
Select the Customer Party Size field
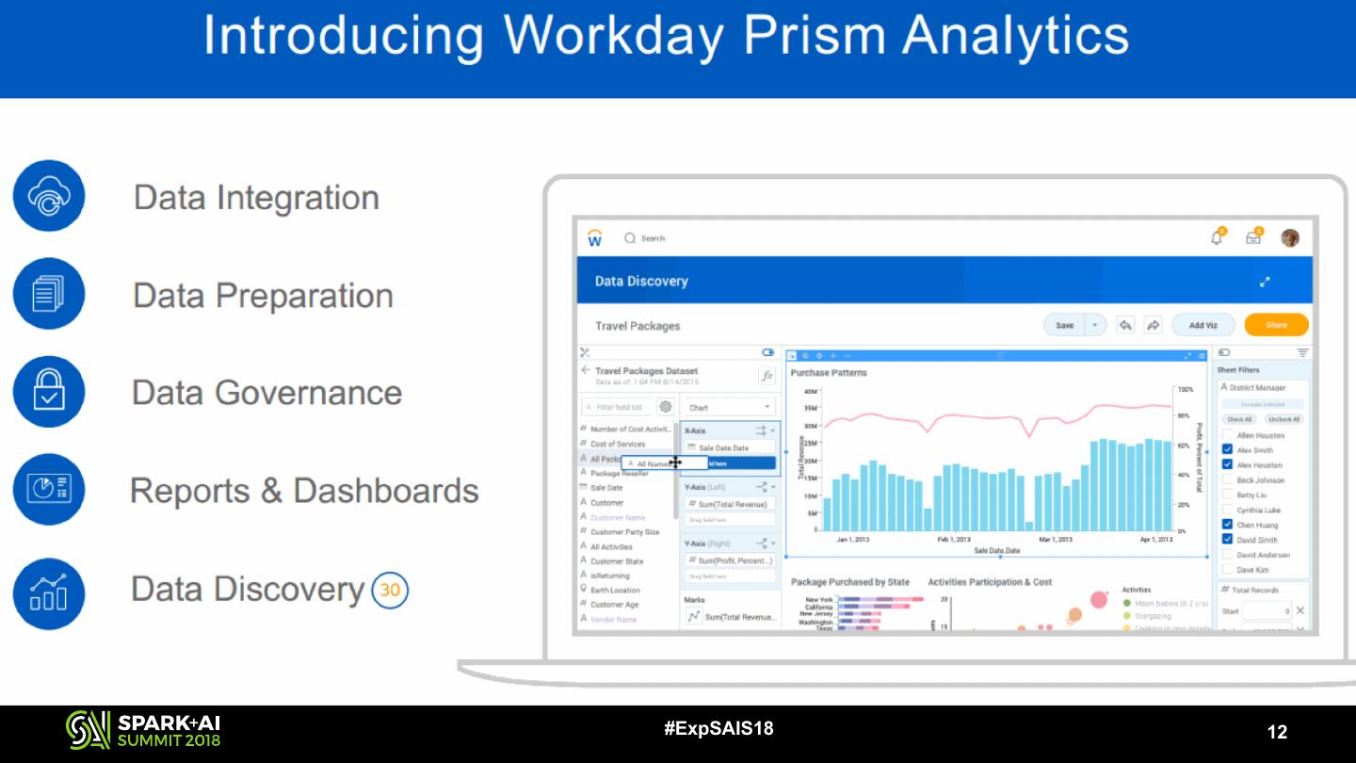[624, 532]
